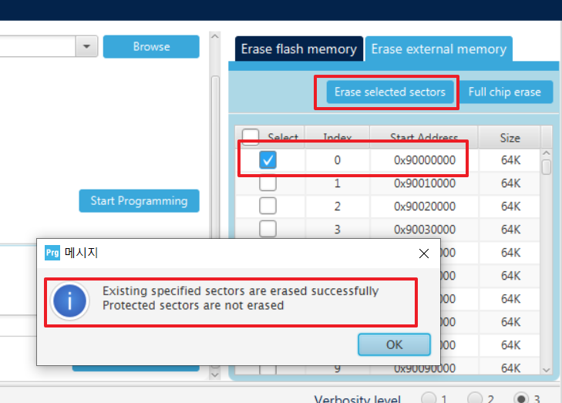Screen dimensions: 562x403
Task: Click the file path input field
Action: coord(38,46)
